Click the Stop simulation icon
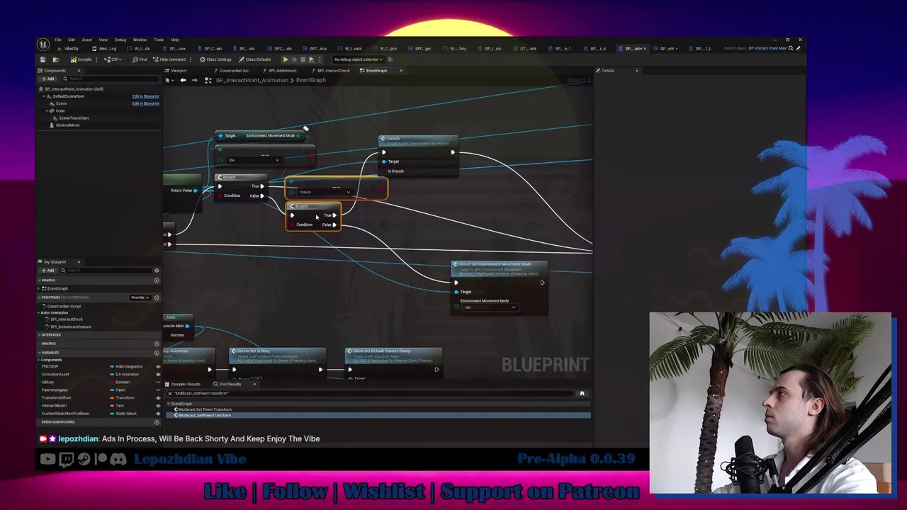The width and height of the screenshot is (907, 510). click(x=303, y=59)
